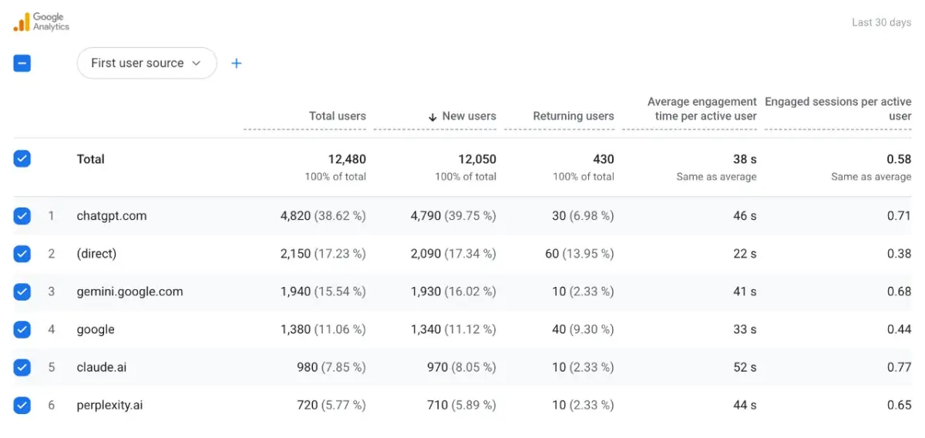This screenshot has width=925, height=438.
Task: Click perplexity.ai engagement time 44 s
Action: pos(745,405)
